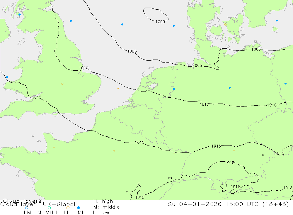
Task: Select the orange LH marker over Denmark's islands
Action: coord(225,24)
